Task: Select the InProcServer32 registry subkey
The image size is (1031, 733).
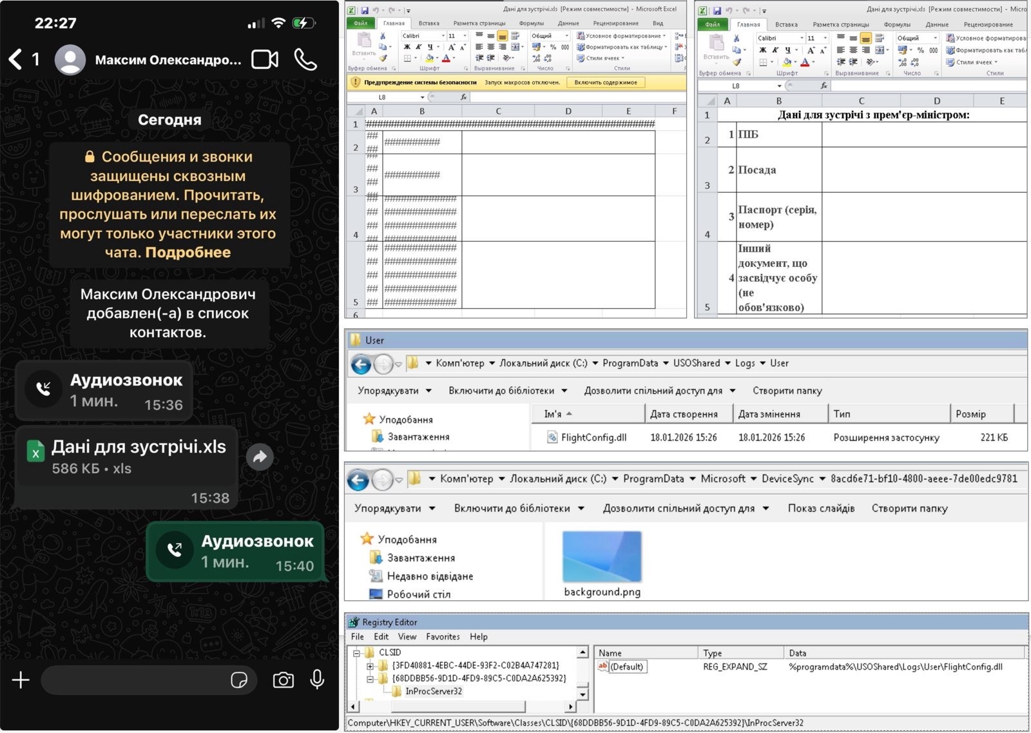Action: click(433, 691)
